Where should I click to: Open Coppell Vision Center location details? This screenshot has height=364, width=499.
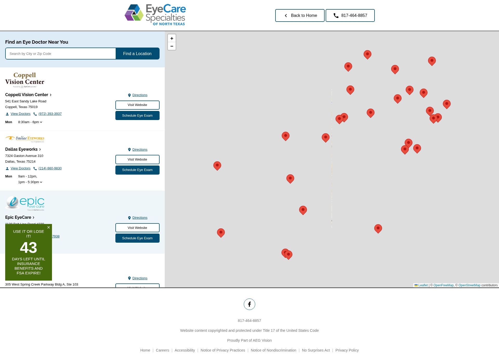[x=28, y=95]
